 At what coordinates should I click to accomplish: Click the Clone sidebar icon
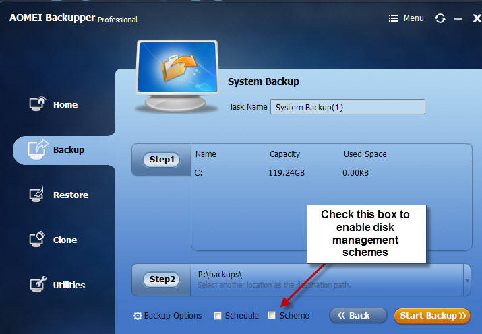(x=37, y=239)
